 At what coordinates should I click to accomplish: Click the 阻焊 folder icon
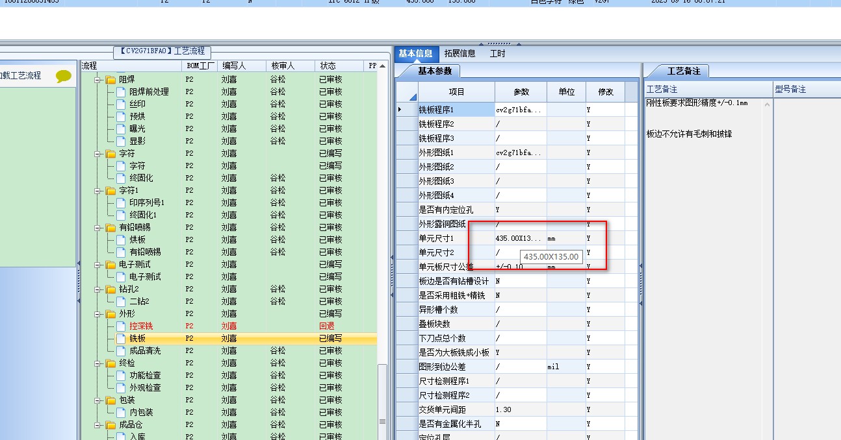pyautogui.click(x=110, y=80)
